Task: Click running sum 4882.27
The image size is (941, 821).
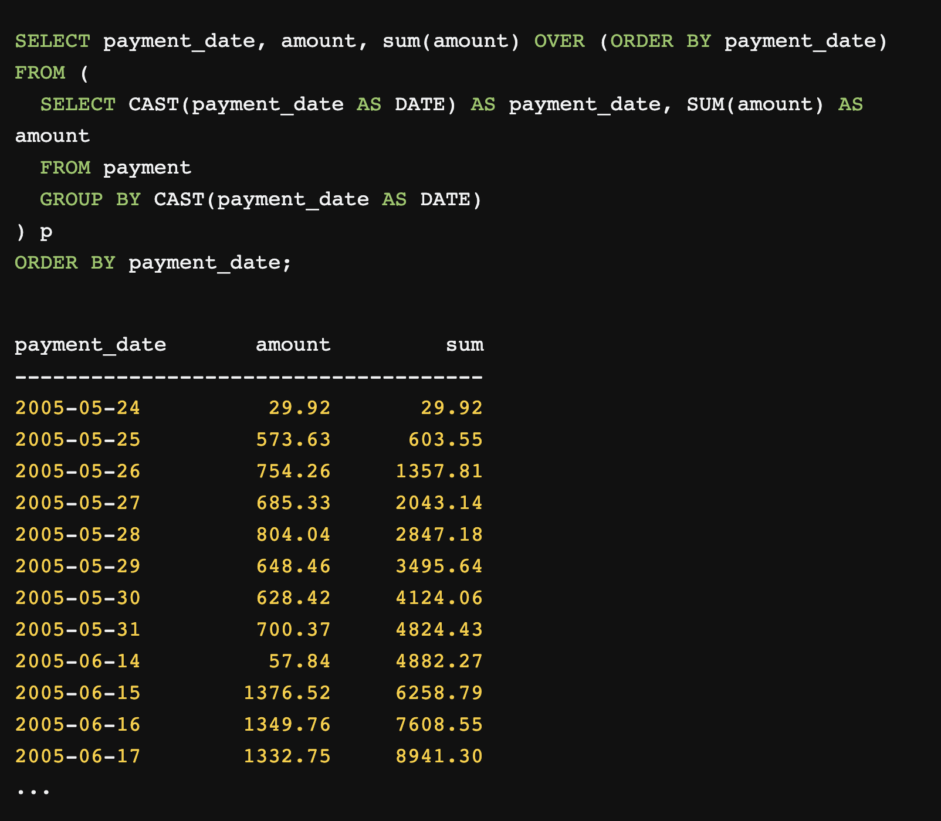Action: pyautogui.click(x=439, y=661)
